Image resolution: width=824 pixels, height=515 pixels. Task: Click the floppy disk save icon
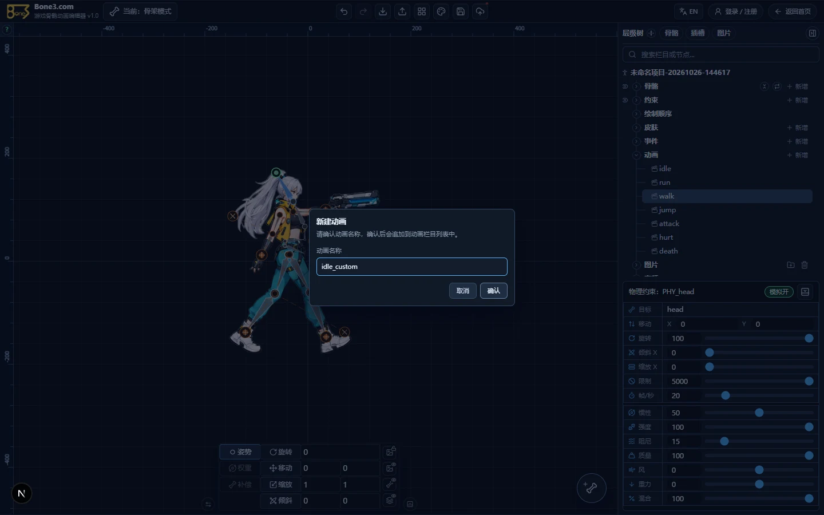point(461,11)
